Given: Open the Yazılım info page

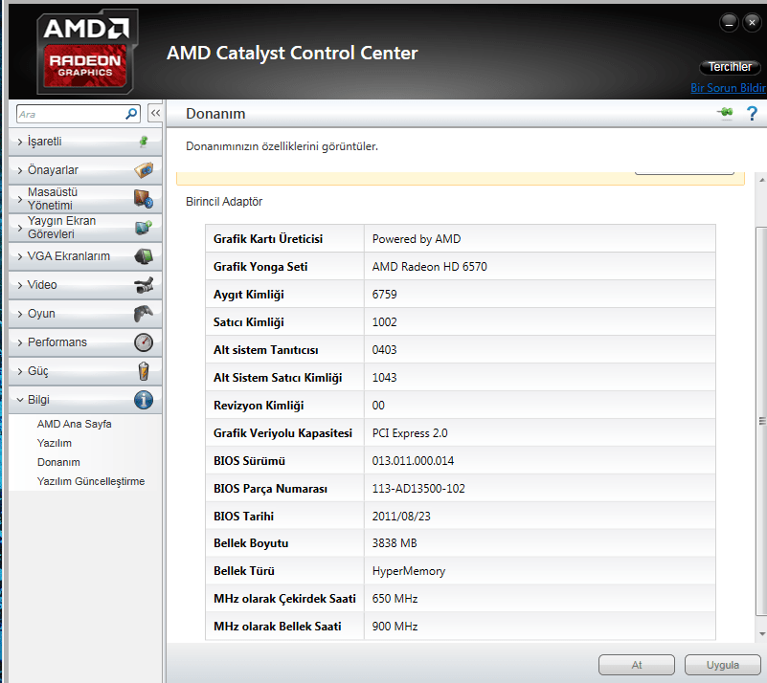Looking at the screenshot, I should 55,443.
